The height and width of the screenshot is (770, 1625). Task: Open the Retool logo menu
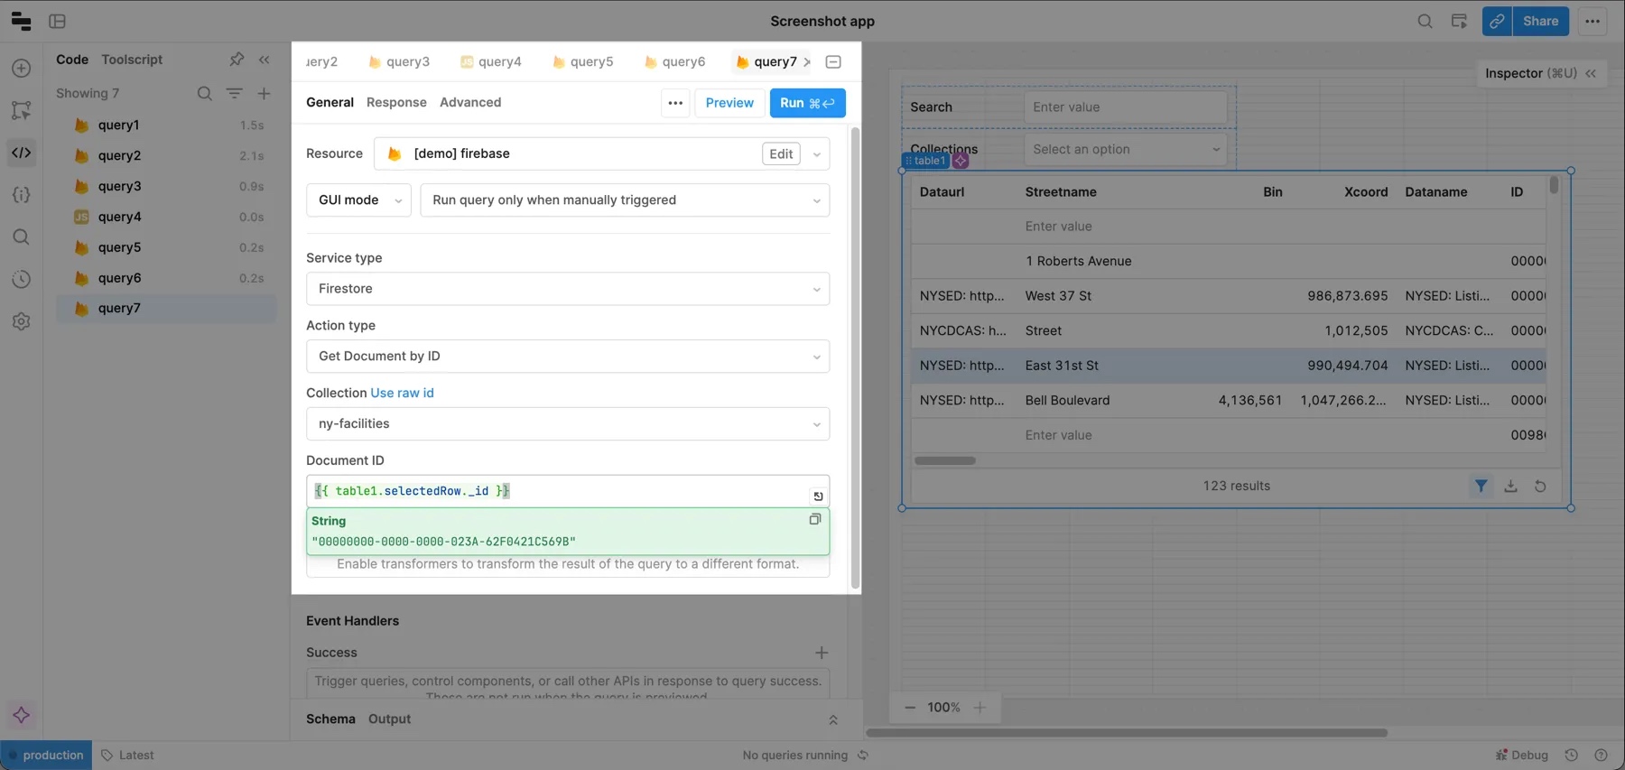coord(21,21)
